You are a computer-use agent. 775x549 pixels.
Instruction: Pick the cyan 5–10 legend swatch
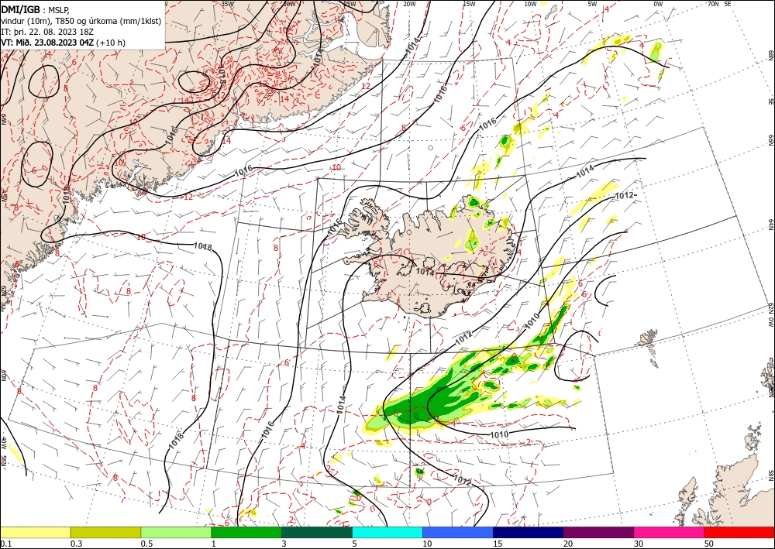click(x=387, y=532)
